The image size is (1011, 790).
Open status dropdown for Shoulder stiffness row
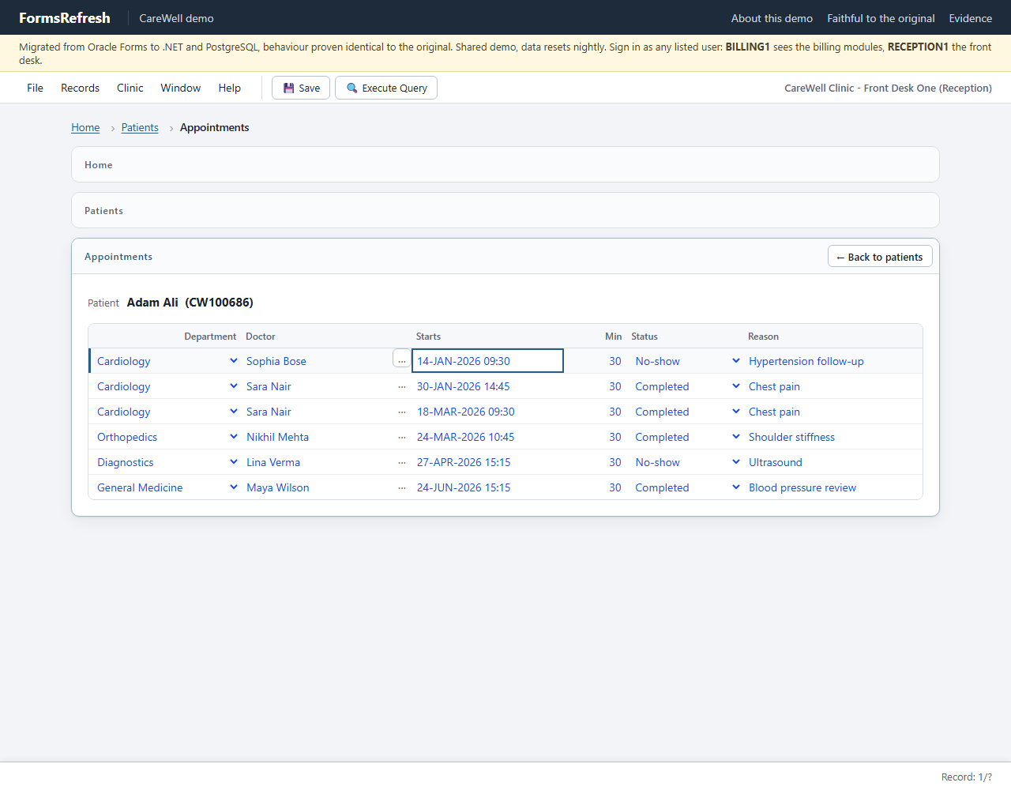[x=736, y=437]
